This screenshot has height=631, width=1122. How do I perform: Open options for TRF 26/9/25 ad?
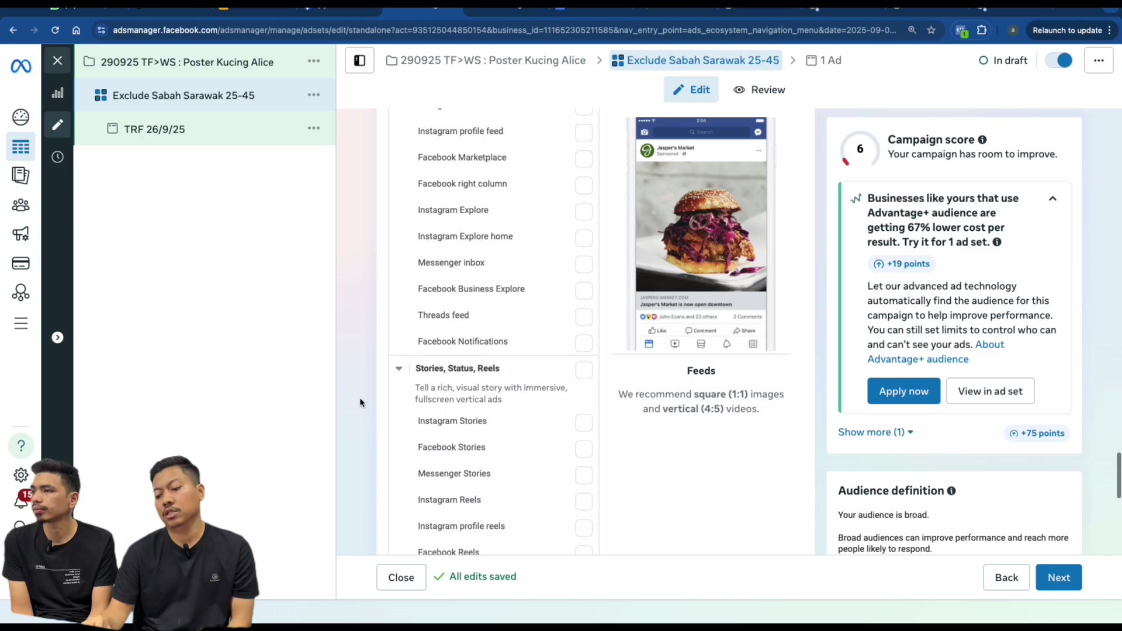(314, 128)
